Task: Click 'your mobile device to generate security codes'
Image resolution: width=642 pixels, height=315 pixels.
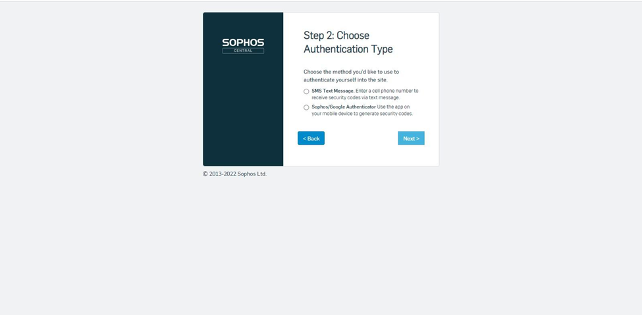Action: pos(362,114)
